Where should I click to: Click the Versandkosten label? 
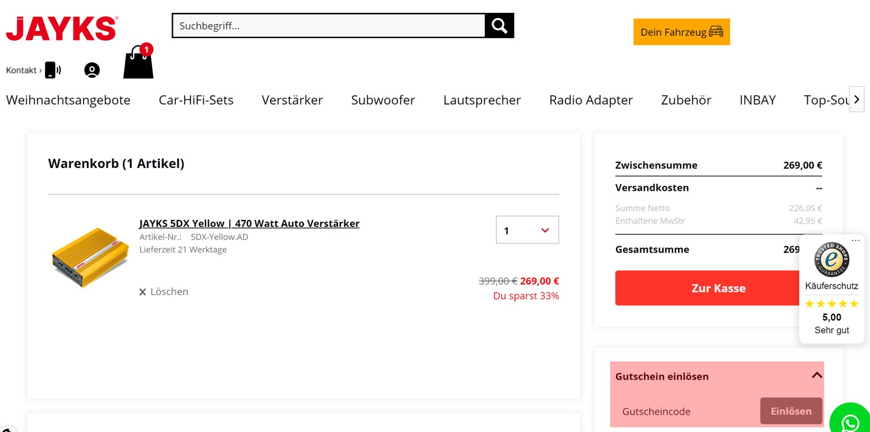pyautogui.click(x=652, y=187)
